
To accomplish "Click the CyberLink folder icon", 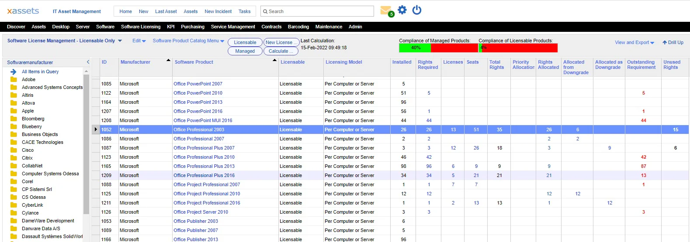I will coord(14,205).
